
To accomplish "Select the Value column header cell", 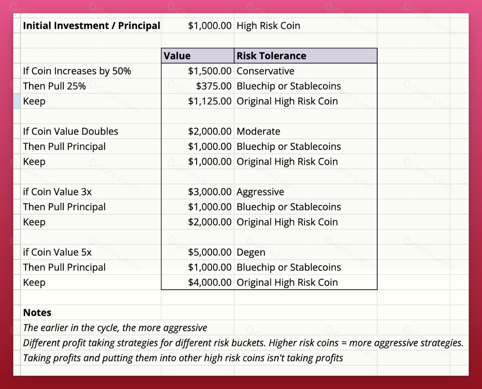I will 197,56.
